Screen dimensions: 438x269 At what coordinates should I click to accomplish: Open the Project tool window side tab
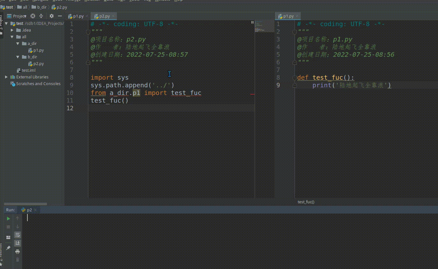[x=1, y=25]
